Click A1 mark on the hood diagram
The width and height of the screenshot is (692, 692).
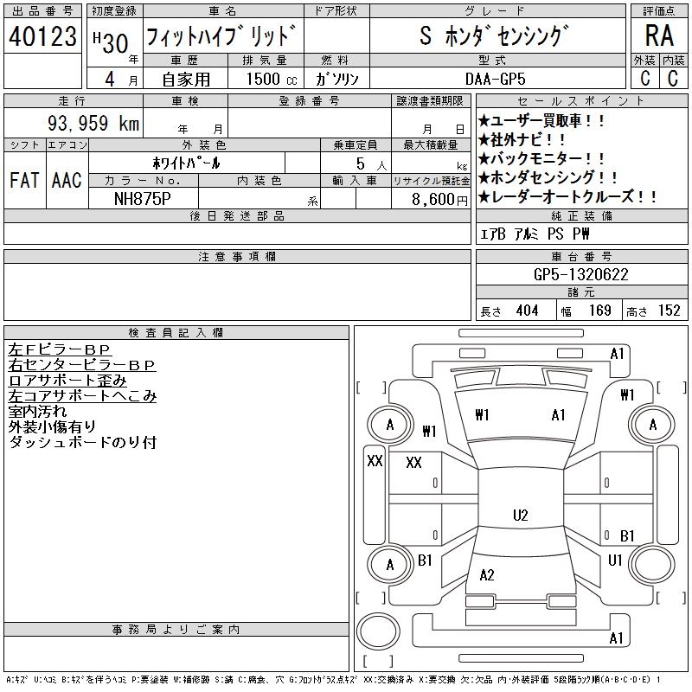pyautogui.click(x=558, y=415)
